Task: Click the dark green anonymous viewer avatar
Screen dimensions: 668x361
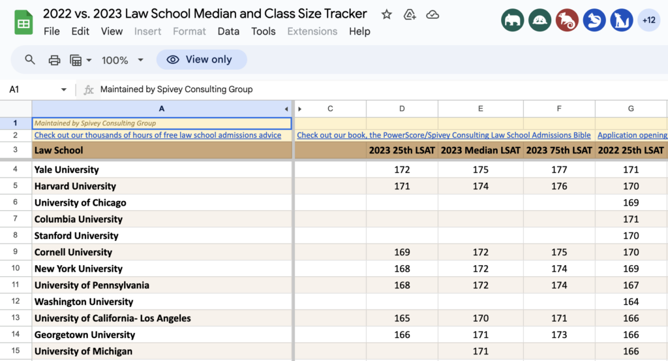Action: pyautogui.click(x=539, y=20)
